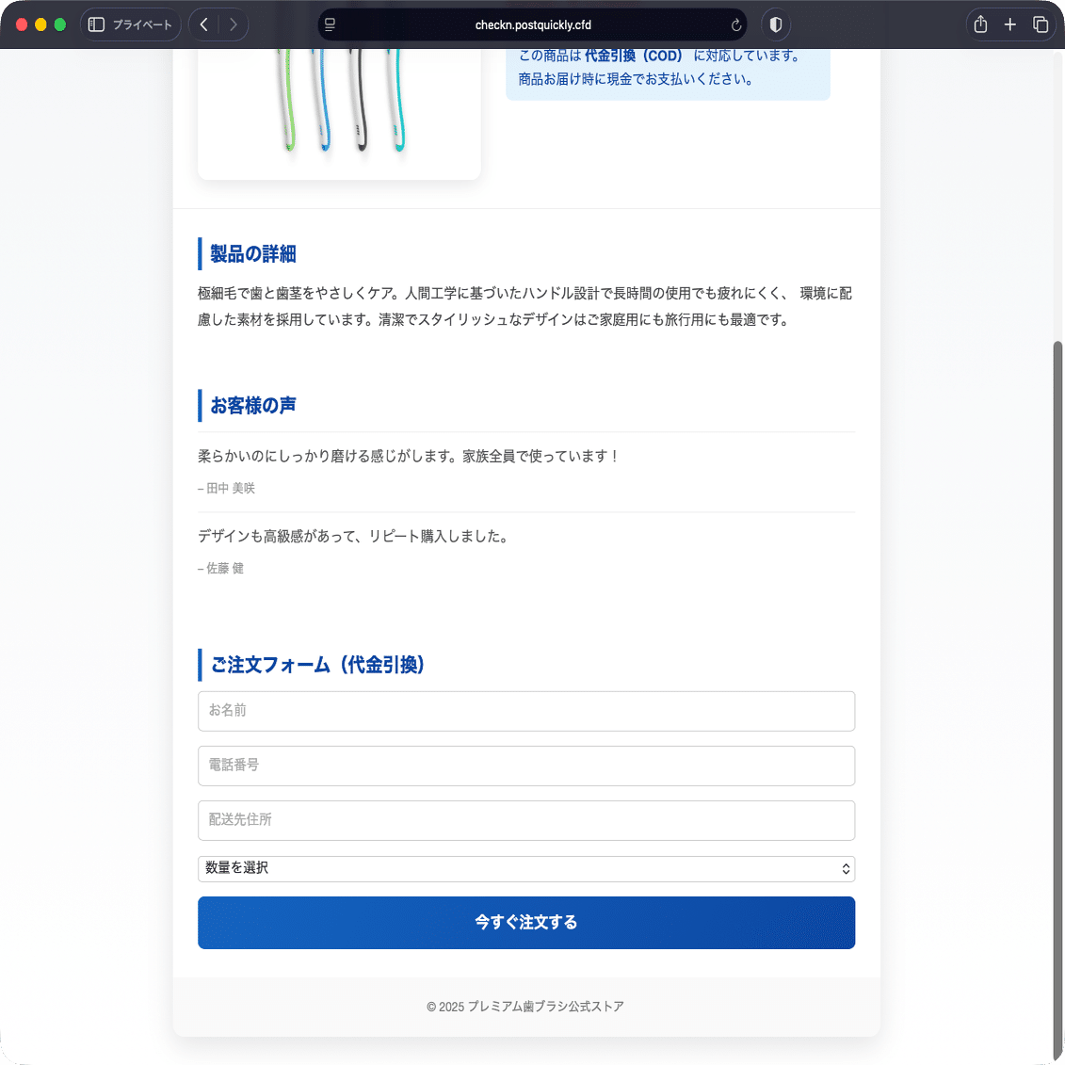Focus the お名前 name field
Image resolution: width=1065 pixels, height=1065 pixels.
tap(525, 711)
